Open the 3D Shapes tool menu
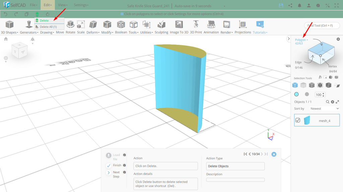 point(9,27)
